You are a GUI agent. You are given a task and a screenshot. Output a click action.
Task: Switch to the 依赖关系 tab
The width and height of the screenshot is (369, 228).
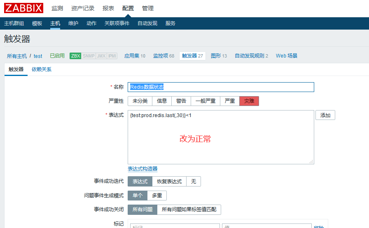pos(42,69)
